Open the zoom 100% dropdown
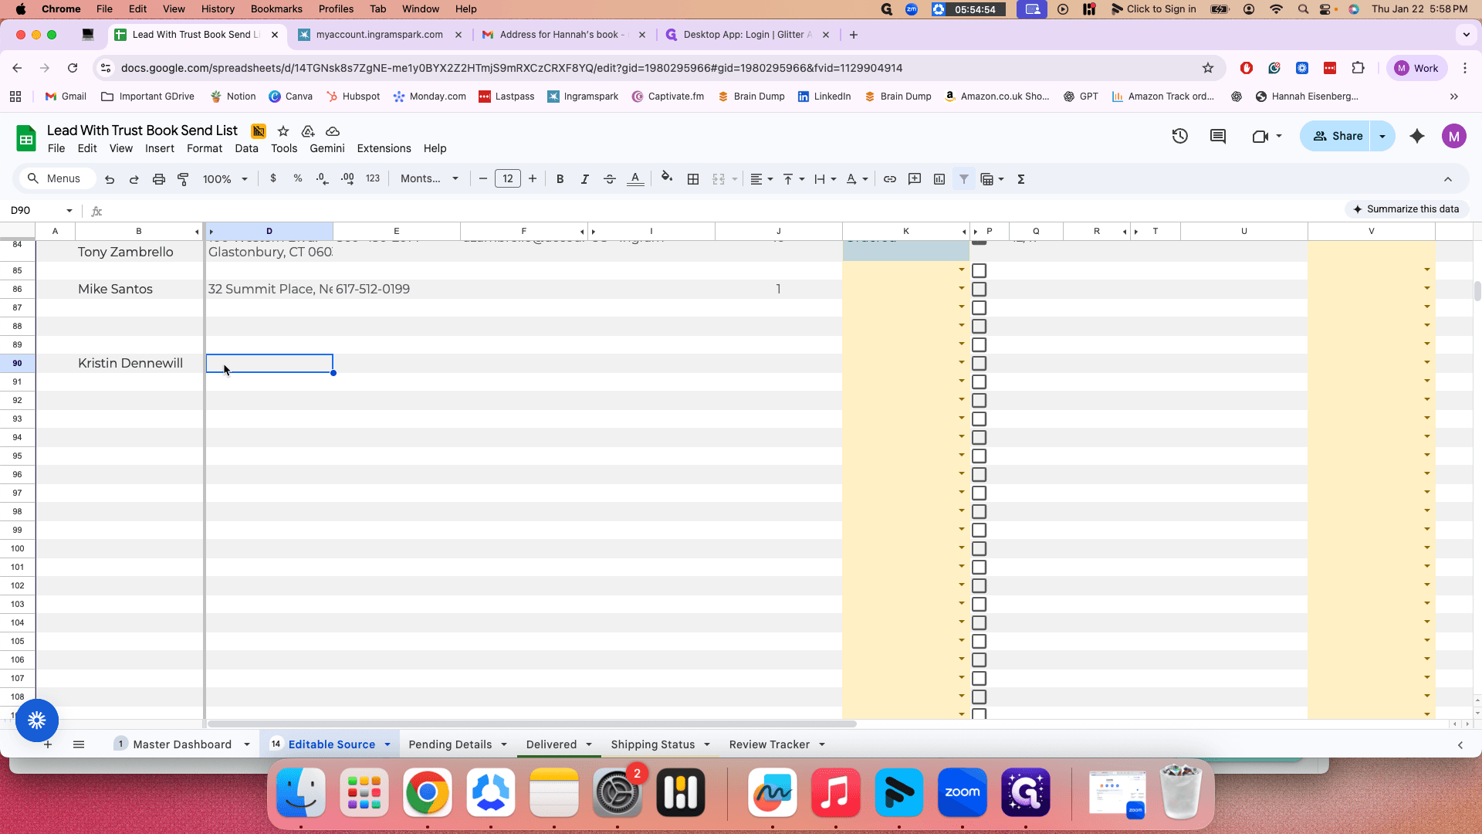1482x834 pixels. 225,179
